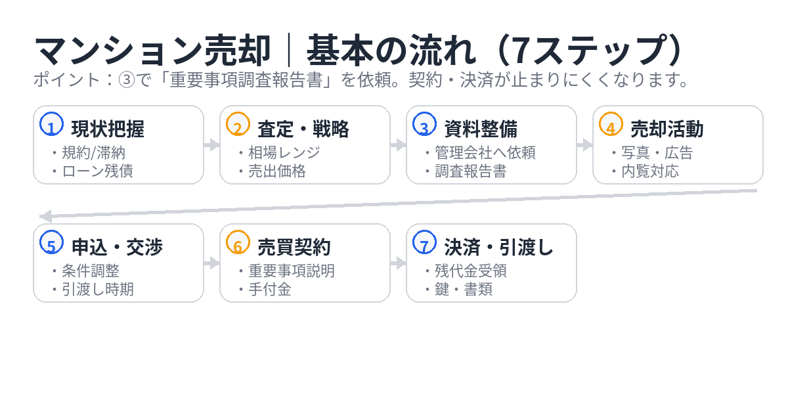Click the arrow between 資料整備 and 売却活動

tap(585, 145)
